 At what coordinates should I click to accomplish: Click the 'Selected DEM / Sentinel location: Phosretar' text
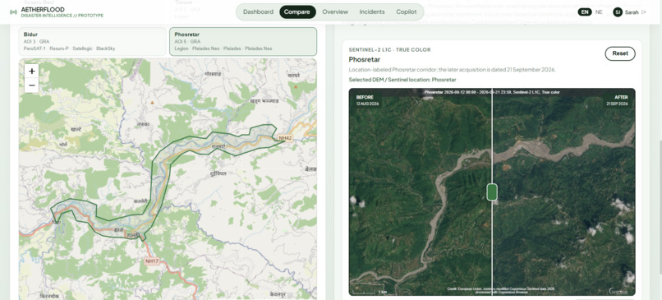pos(402,80)
